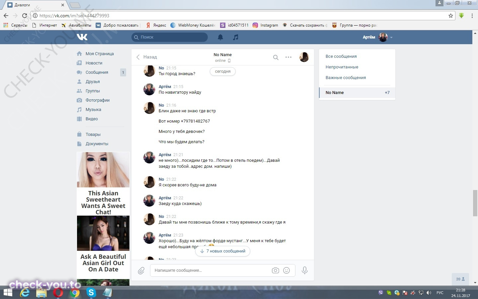This screenshot has height=299, width=478.
Task: Record voice message with microphone icon
Action: pyautogui.click(x=304, y=270)
